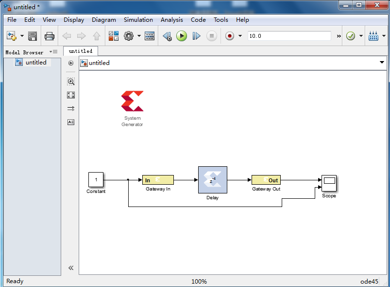This screenshot has width=390, height=287.
Task: Click the Build Model icon
Action: point(373,36)
